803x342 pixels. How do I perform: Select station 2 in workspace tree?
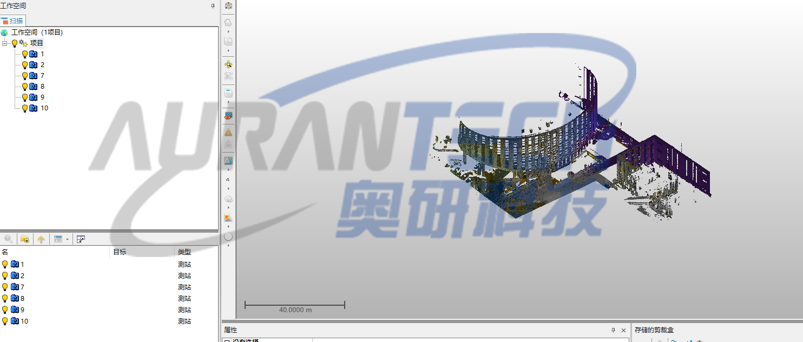click(42, 65)
